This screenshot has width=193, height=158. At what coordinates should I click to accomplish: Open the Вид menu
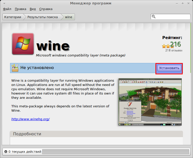pos(33,9)
